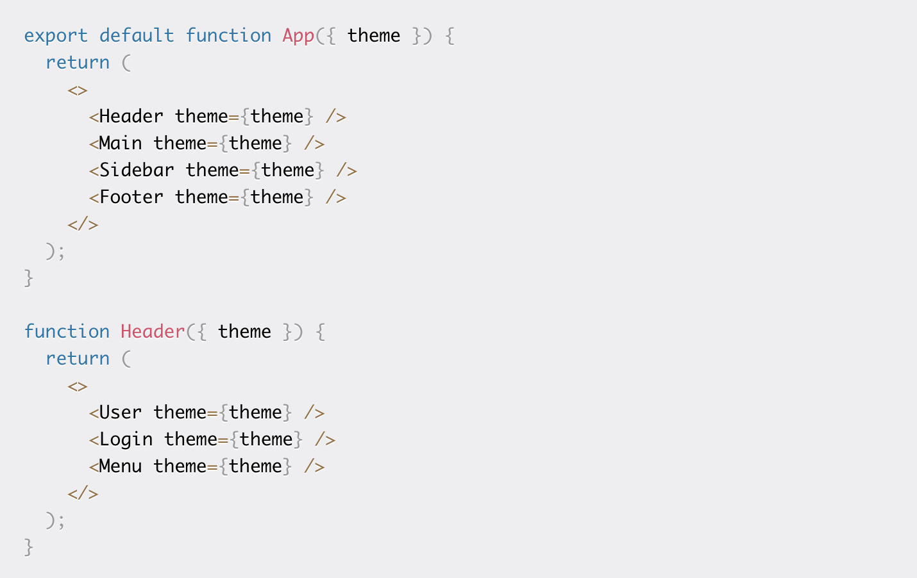The image size is (917, 578).
Task: Click the Main component tag
Action: (121, 143)
